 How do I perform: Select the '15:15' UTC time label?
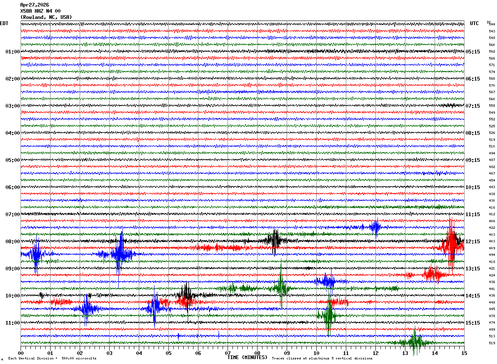coord(473,323)
